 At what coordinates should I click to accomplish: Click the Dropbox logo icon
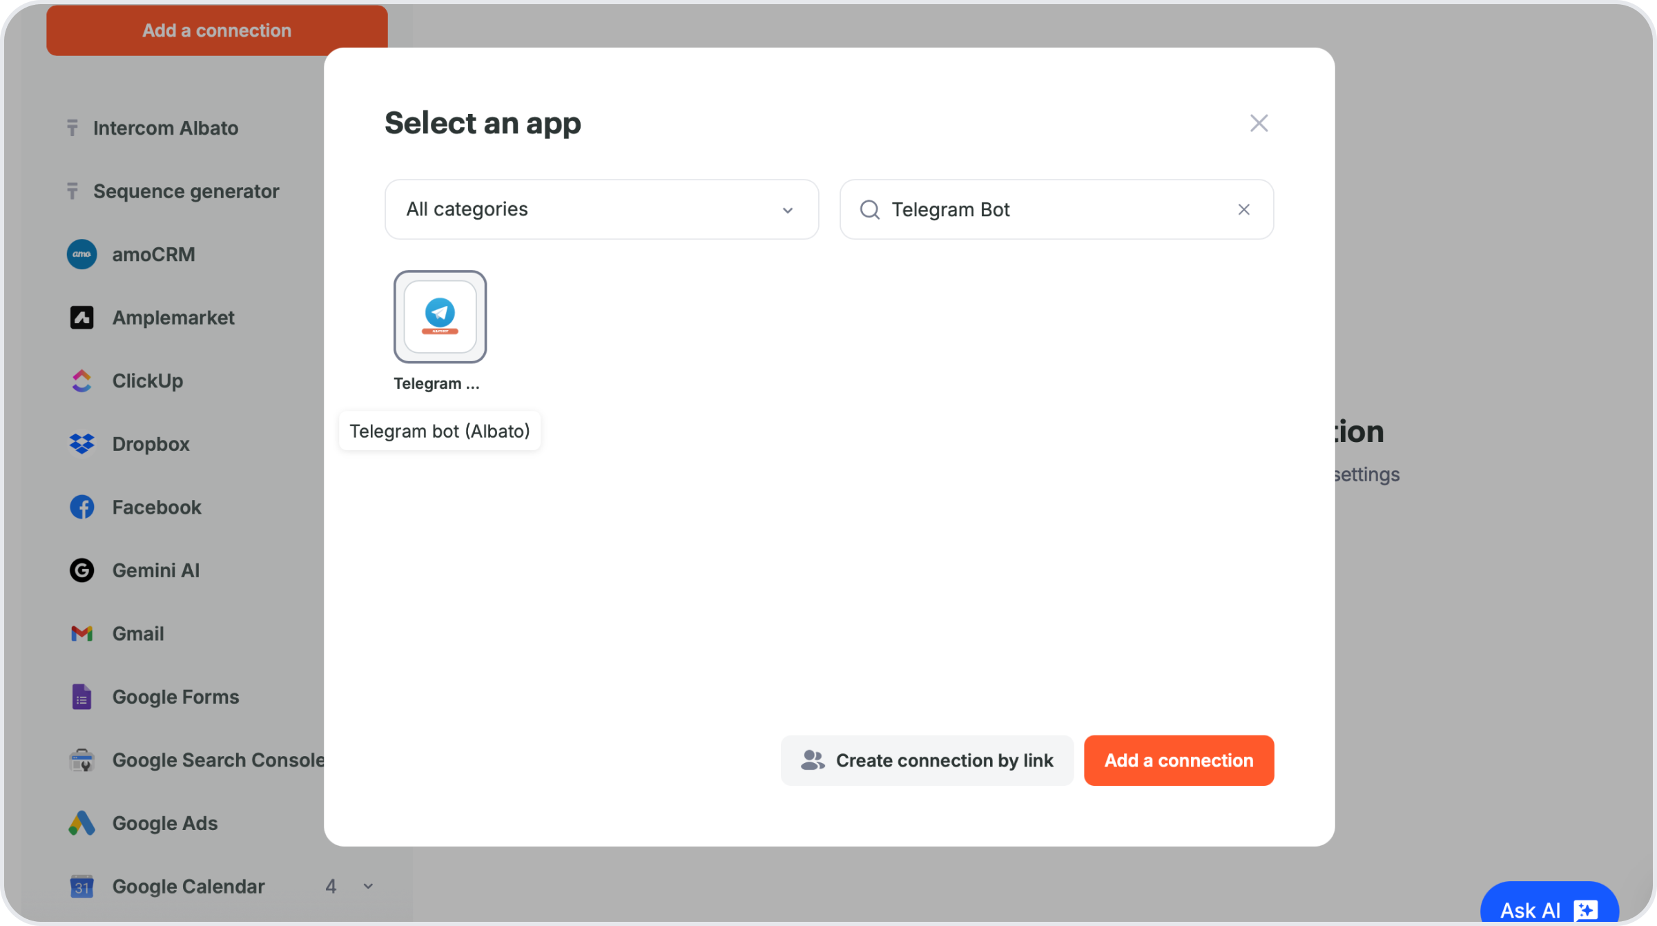pyautogui.click(x=81, y=444)
